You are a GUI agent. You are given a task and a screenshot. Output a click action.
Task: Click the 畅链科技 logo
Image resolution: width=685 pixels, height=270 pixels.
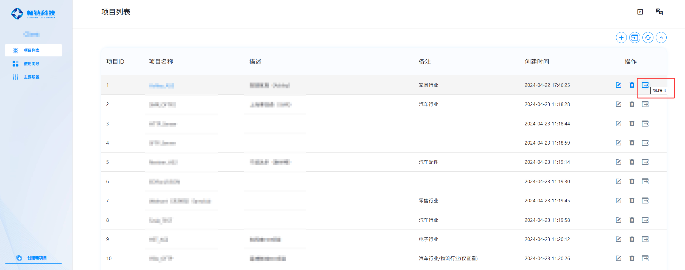33,13
